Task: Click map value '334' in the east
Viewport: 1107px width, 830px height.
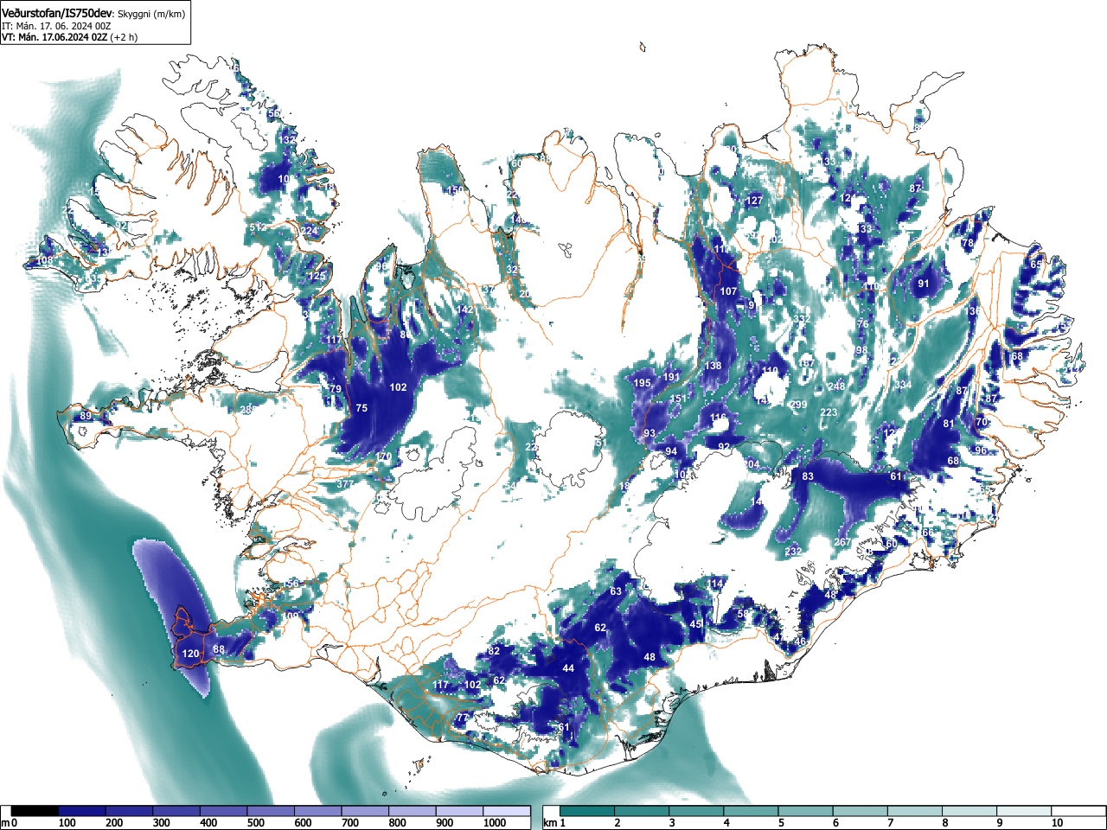Action: [x=903, y=385]
